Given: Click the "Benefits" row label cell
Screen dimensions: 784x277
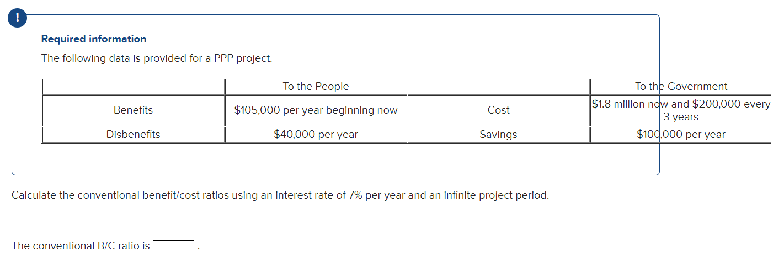Looking at the screenshot, I should [x=133, y=110].
